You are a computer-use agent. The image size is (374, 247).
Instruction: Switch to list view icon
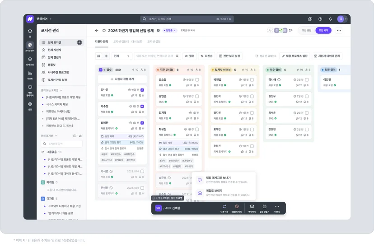pyautogui.click(x=106, y=56)
